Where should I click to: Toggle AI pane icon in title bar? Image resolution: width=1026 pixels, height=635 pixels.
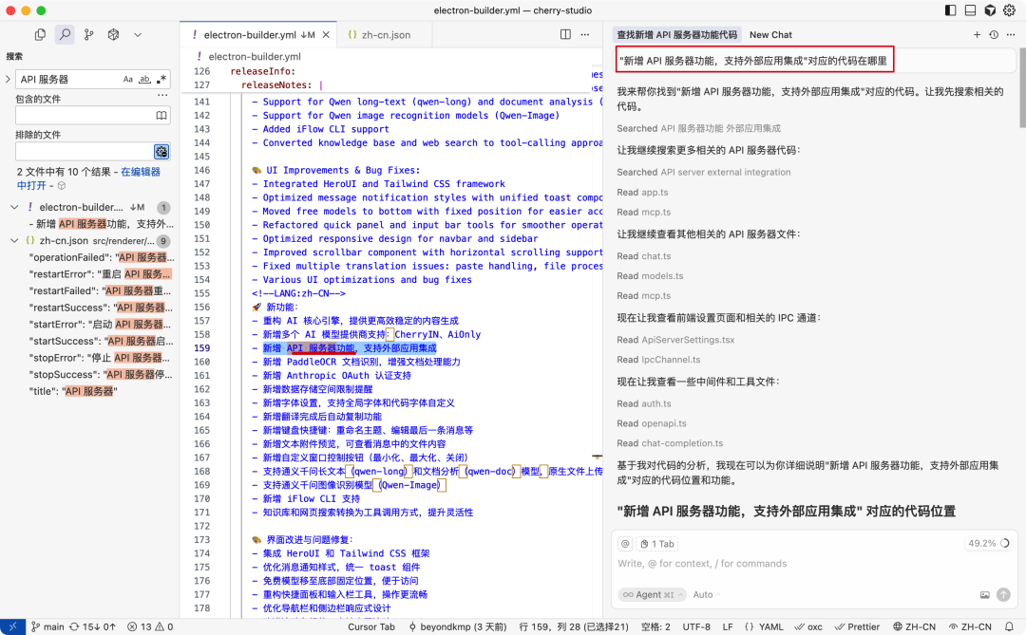pos(990,10)
